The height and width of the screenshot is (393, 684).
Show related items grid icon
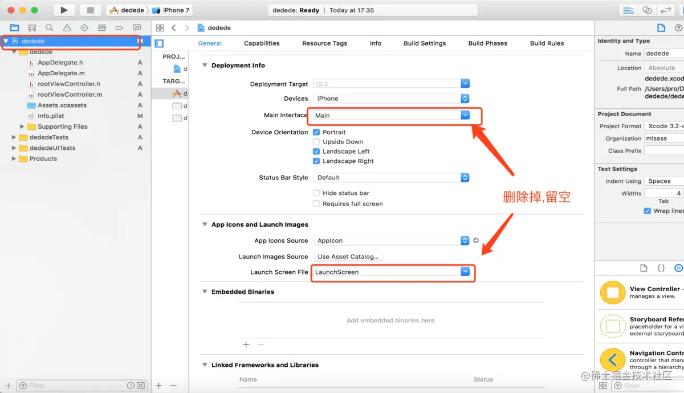tap(160, 28)
